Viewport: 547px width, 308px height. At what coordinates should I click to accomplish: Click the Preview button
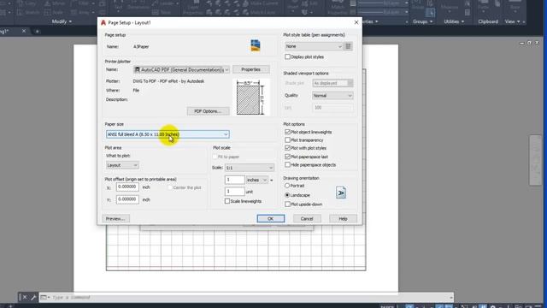coord(115,219)
